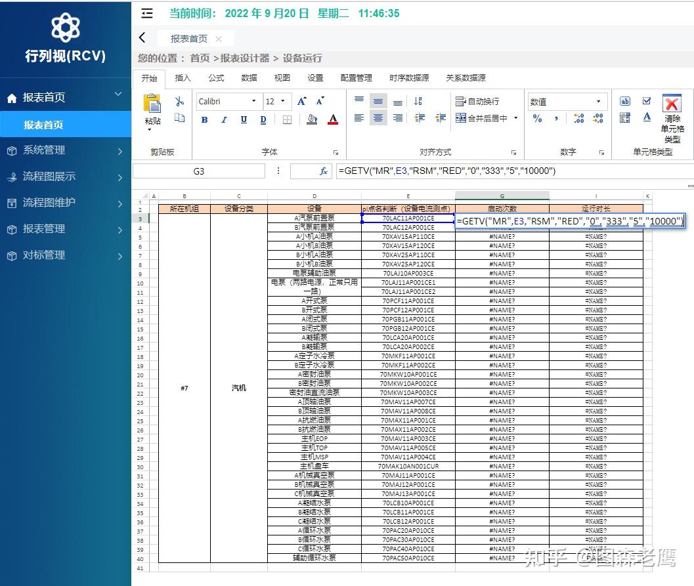
Task: Open the 公式 ribbon tab
Action: point(216,78)
